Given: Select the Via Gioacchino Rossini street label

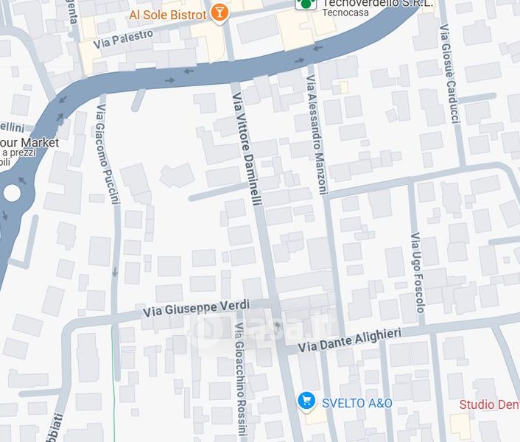Looking at the screenshot, I should (240, 379).
